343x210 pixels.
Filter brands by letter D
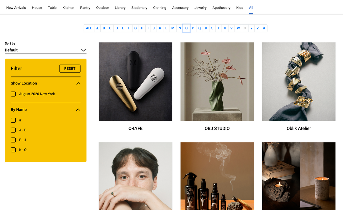point(117,28)
